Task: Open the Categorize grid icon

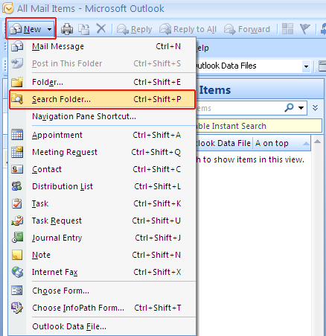Action: point(288,29)
